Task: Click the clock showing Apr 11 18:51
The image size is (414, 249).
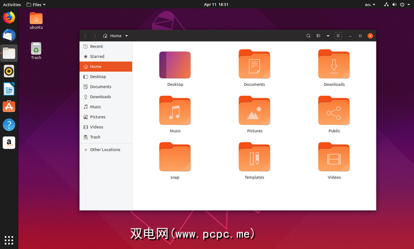Action: [x=216, y=4]
